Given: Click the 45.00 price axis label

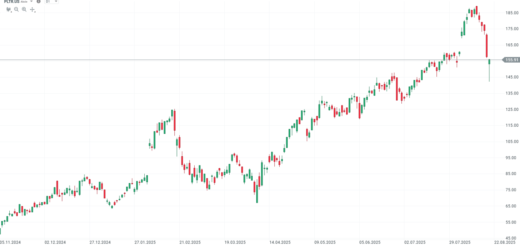Looking at the screenshot, I should [x=512, y=238].
